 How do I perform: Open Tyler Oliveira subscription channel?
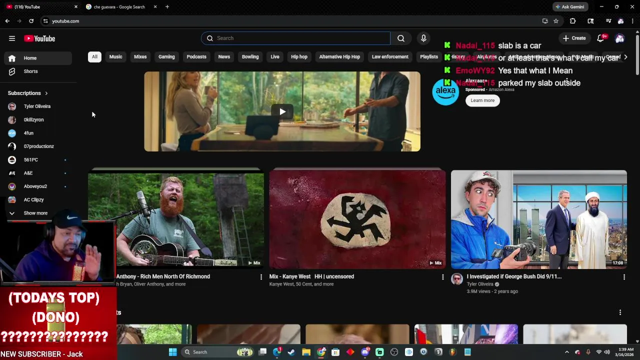[x=38, y=106]
